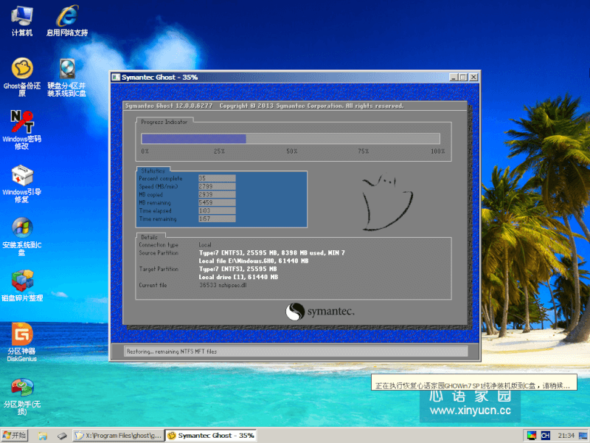Open the Windows引导修复 tool icon
This screenshot has width=590, height=443.
click(x=22, y=183)
